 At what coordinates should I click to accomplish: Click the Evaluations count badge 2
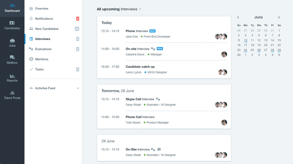click(x=78, y=49)
